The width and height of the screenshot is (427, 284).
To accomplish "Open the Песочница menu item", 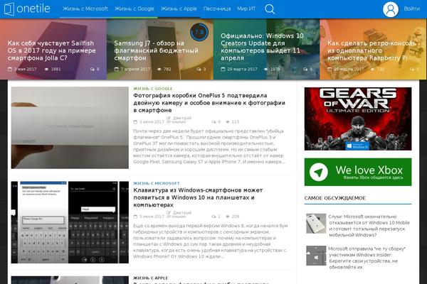I will pos(217,9).
